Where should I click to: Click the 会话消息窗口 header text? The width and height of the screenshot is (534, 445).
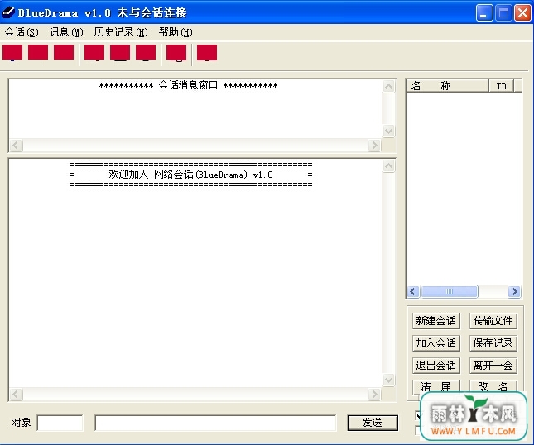tap(188, 85)
